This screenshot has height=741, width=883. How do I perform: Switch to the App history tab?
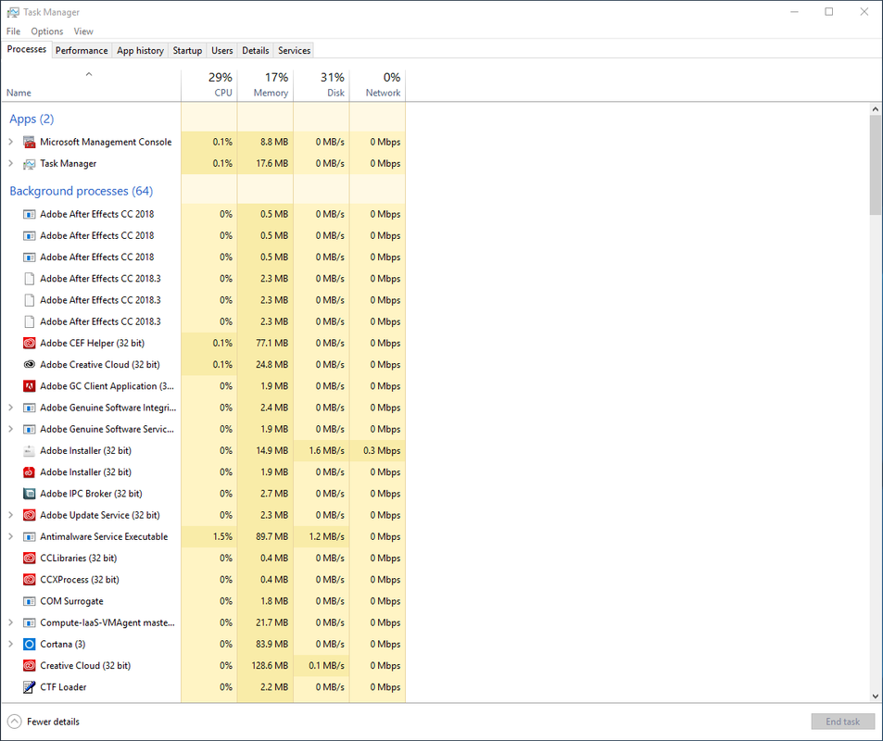point(140,51)
